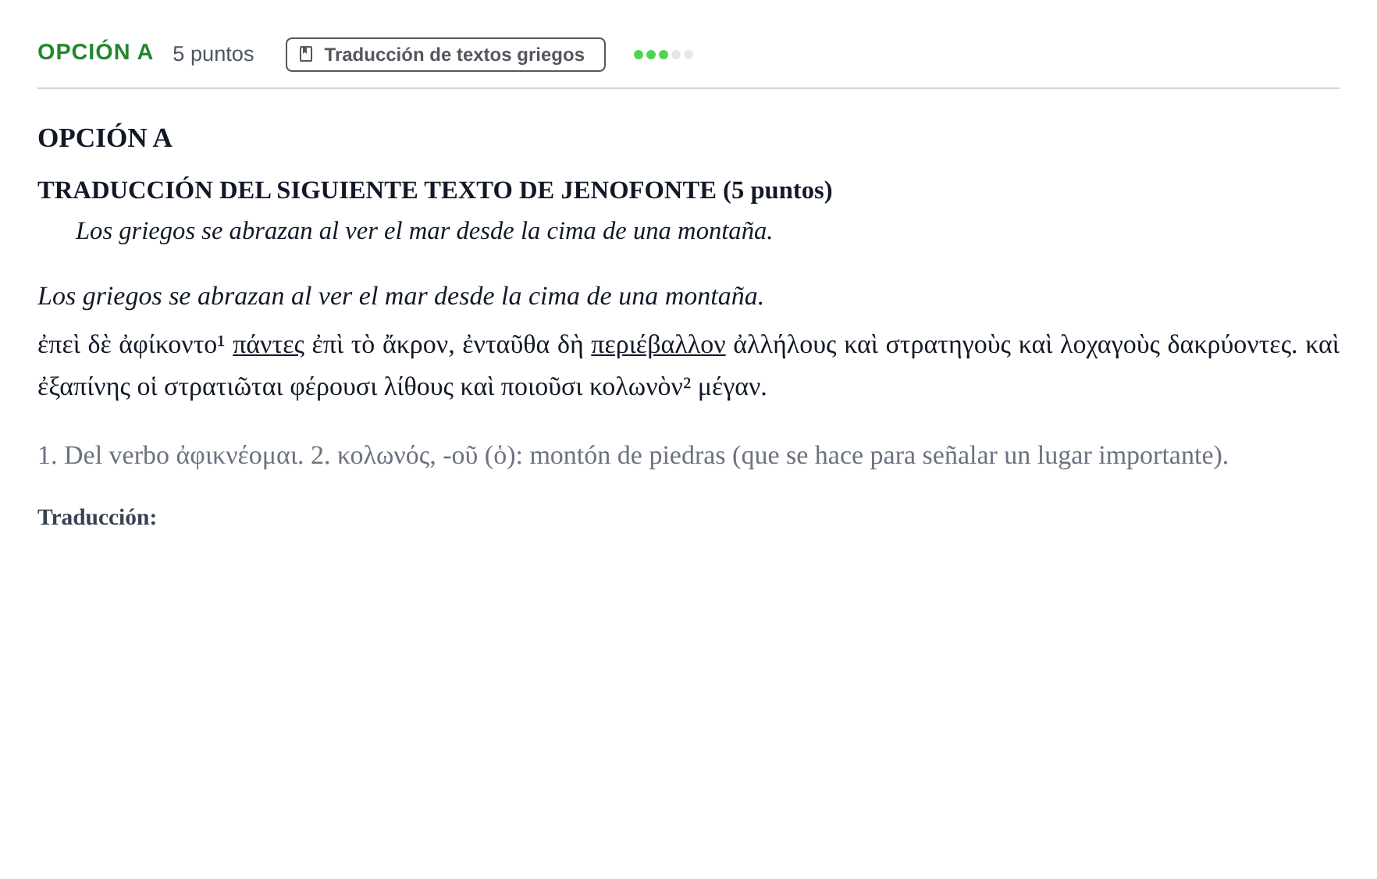This screenshot has width=1377, height=879.
Task: Click the indented italic sentence 'Los griegos se abrazan'
Action: click(424, 231)
